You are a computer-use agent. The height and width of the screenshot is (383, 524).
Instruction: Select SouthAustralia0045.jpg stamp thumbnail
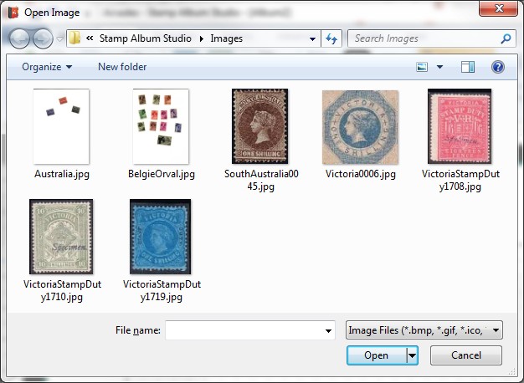(x=260, y=126)
